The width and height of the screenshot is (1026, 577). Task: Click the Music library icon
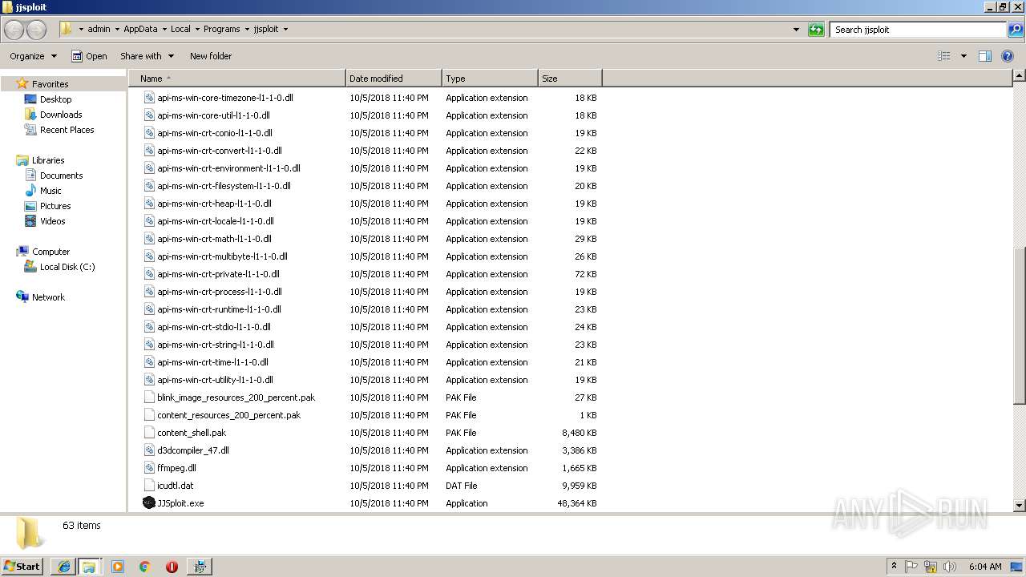coord(30,191)
